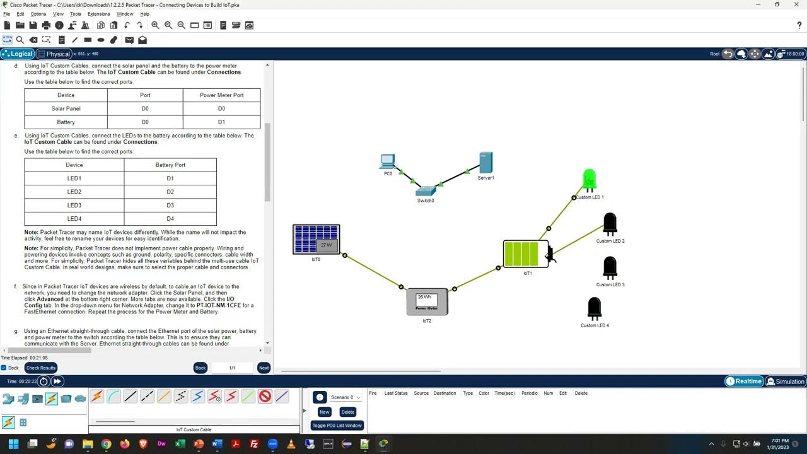Select the Add Simple PDU closed envelope

point(129,40)
